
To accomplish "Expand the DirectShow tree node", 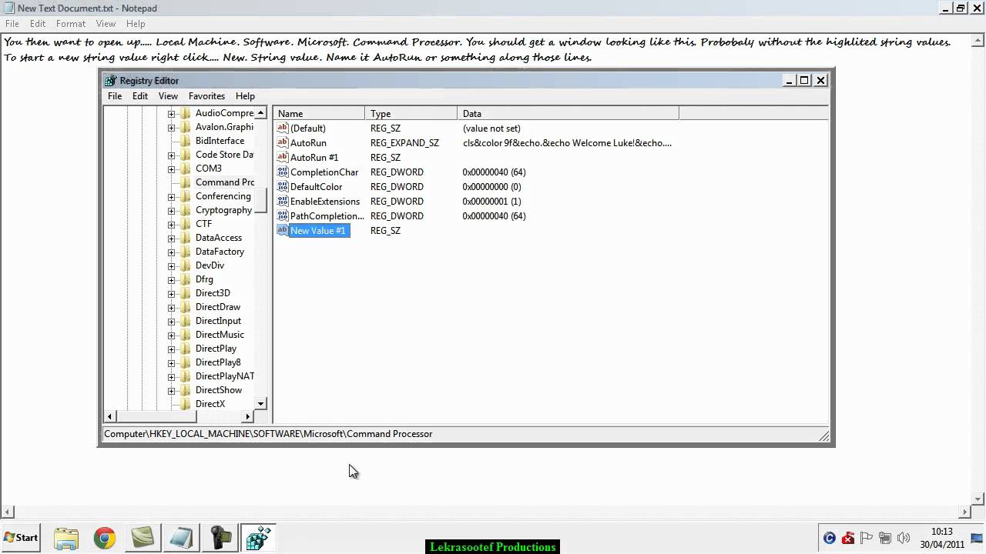I will pos(171,390).
